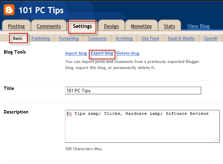Click the orange Blogger logo icon
Screen dimensions: 223x164
tap(9, 10)
